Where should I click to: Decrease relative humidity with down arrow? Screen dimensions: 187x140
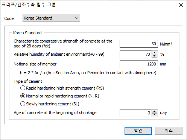tap(155, 56)
